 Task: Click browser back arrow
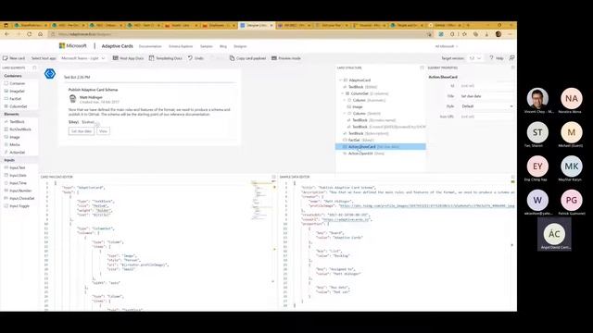point(6,34)
